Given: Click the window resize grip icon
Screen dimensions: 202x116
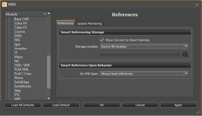Looking at the screenshot, I should coord(197,112).
